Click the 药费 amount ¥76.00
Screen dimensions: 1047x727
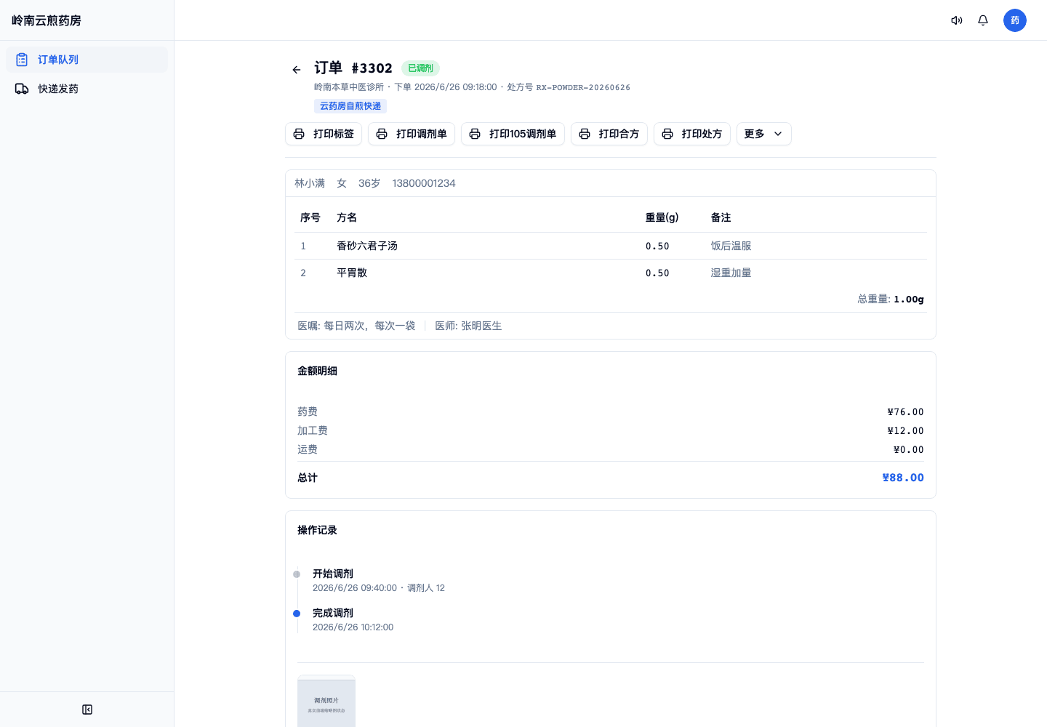click(905, 411)
